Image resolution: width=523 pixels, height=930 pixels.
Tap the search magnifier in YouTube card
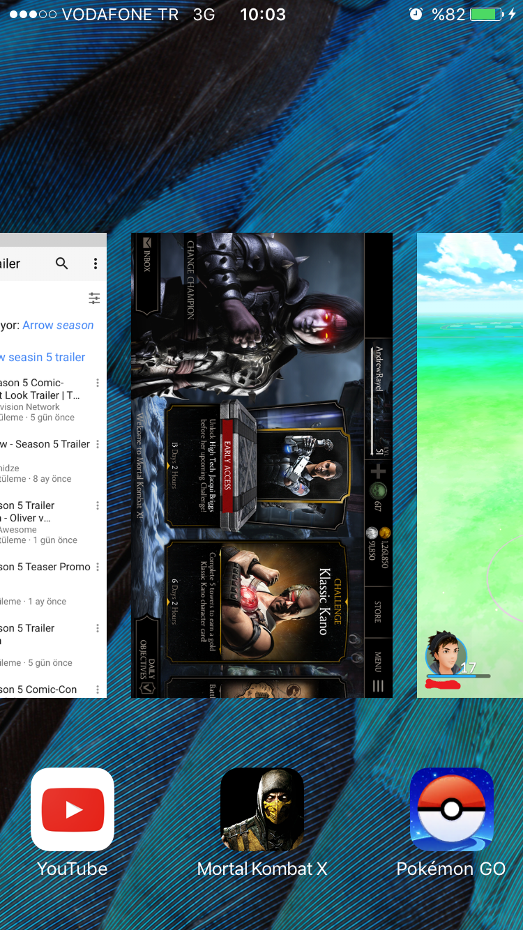coord(62,264)
